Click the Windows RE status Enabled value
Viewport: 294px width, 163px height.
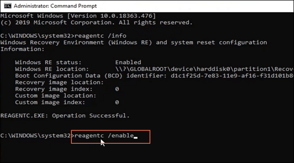click(x=128, y=62)
